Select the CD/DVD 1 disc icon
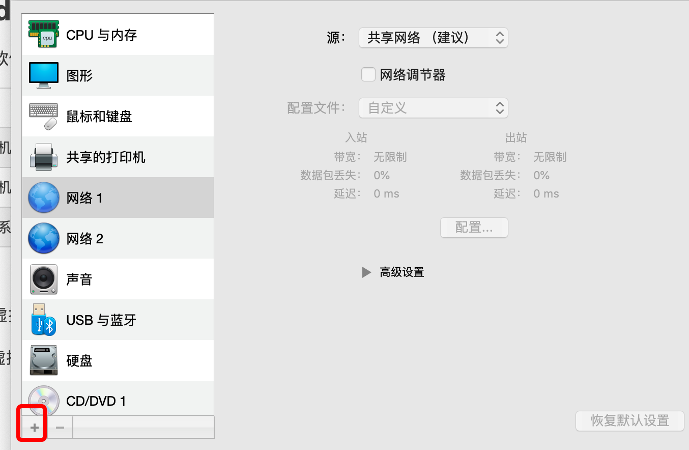This screenshot has width=689, height=450. pyautogui.click(x=43, y=401)
